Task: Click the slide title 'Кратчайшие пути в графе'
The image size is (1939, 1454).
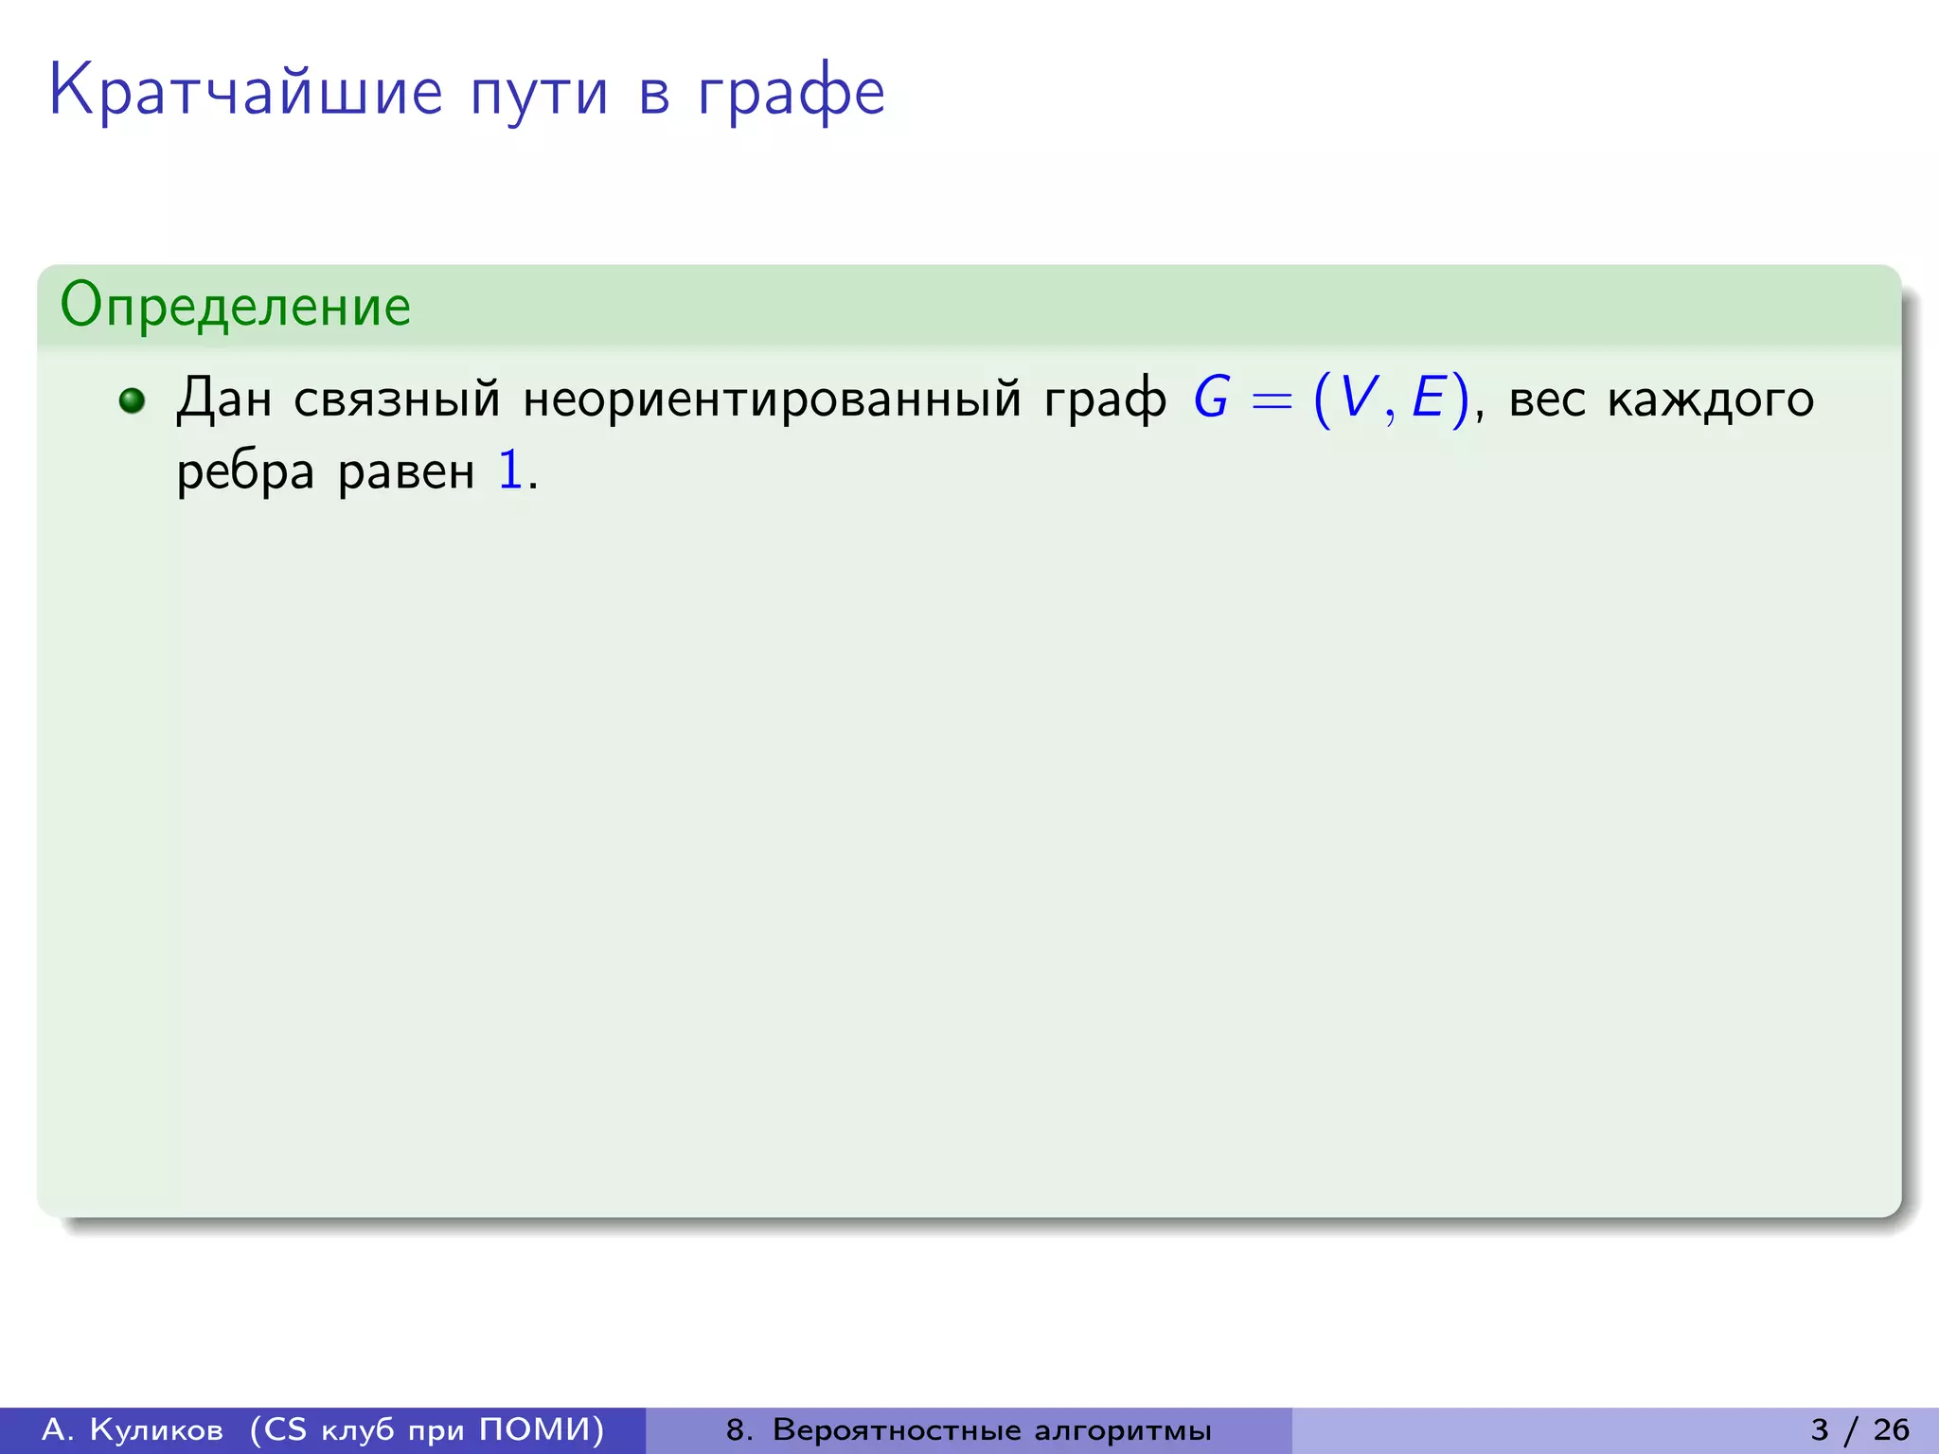Action: (x=467, y=92)
